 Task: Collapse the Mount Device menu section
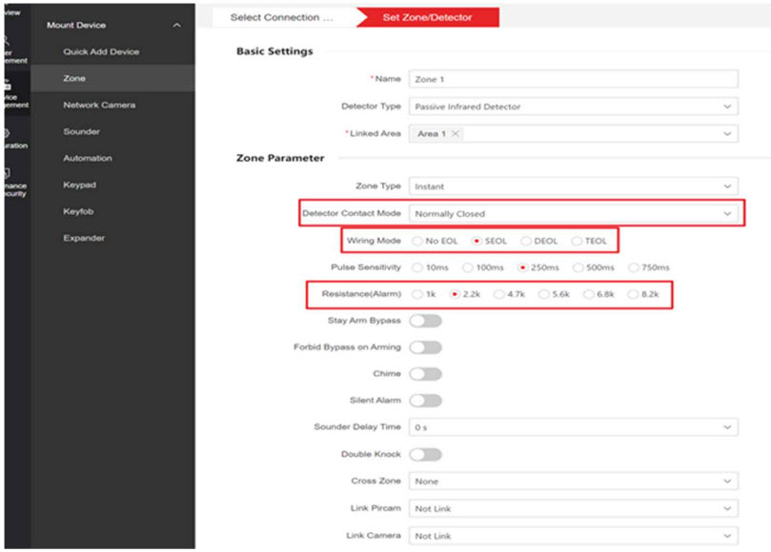(x=176, y=26)
